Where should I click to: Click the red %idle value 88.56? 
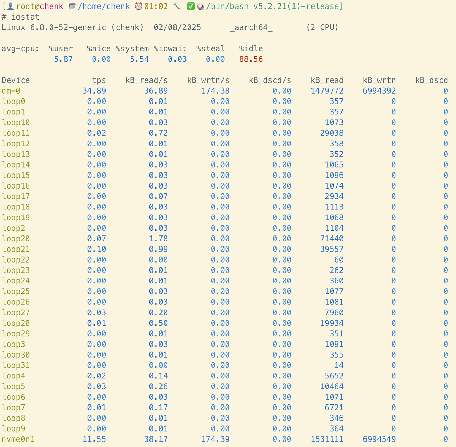(x=251, y=59)
